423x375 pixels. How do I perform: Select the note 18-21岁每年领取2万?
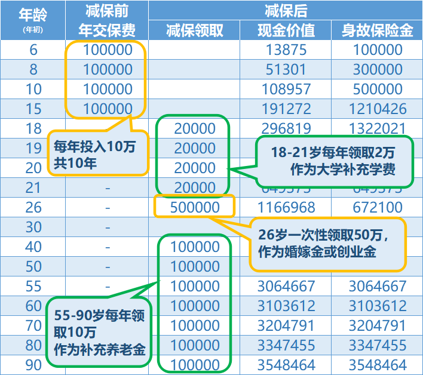point(335,161)
